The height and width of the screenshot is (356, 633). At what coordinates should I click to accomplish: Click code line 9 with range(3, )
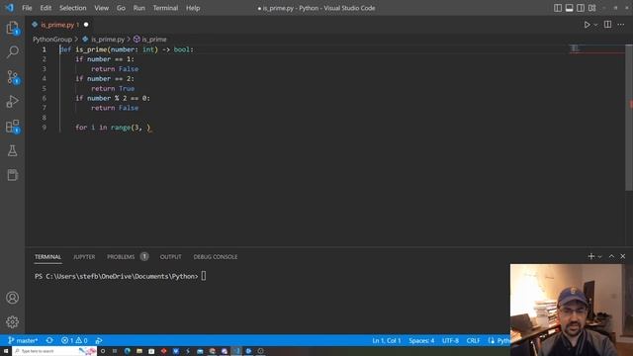[x=113, y=128]
